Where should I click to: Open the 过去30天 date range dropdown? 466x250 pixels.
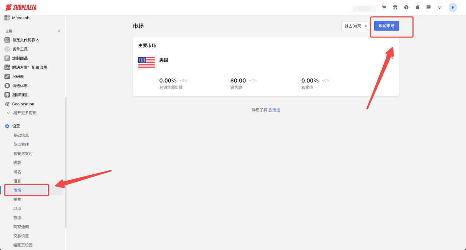pyautogui.click(x=355, y=26)
